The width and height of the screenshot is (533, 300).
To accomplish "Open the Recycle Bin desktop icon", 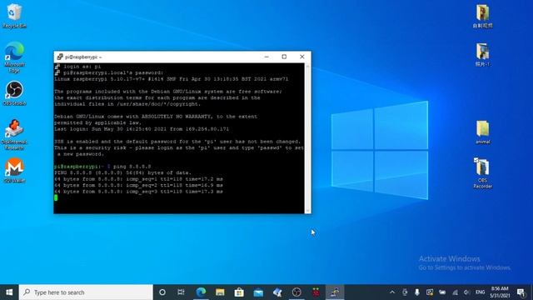I will [14, 16].
